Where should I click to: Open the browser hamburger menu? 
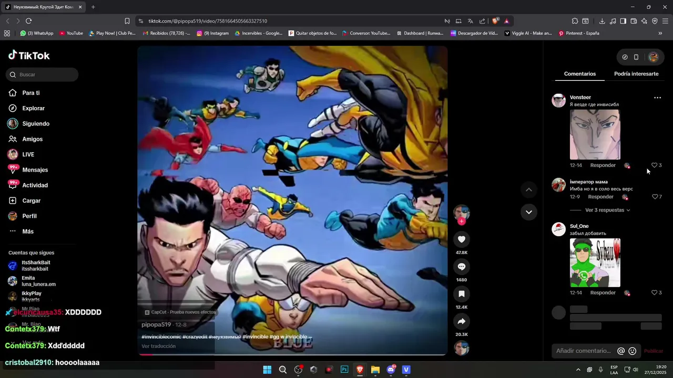tap(665, 21)
